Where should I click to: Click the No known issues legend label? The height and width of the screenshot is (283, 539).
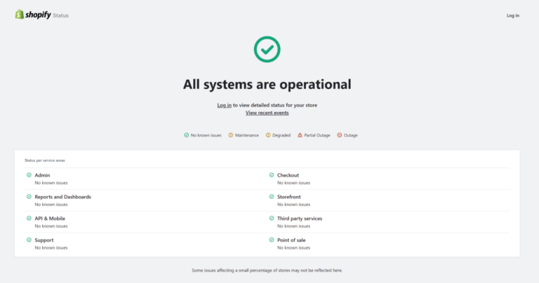pyautogui.click(x=206, y=135)
